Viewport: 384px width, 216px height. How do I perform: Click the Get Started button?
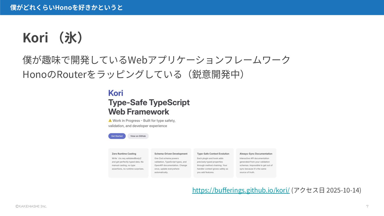coord(117,136)
